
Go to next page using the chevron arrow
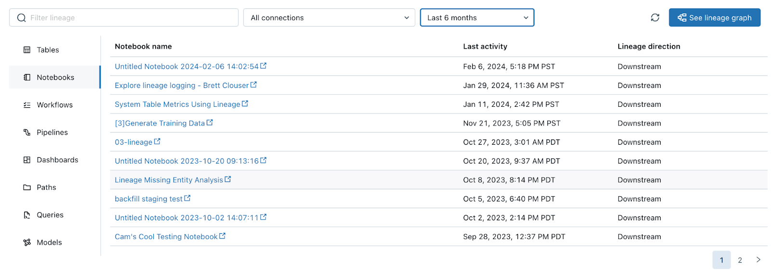758,260
